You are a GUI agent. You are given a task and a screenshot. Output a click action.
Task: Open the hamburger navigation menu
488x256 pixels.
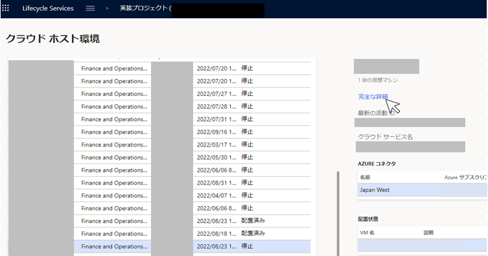[90, 8]
